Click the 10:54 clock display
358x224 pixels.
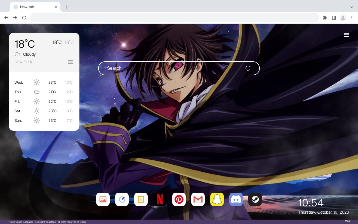coord(311,203)
